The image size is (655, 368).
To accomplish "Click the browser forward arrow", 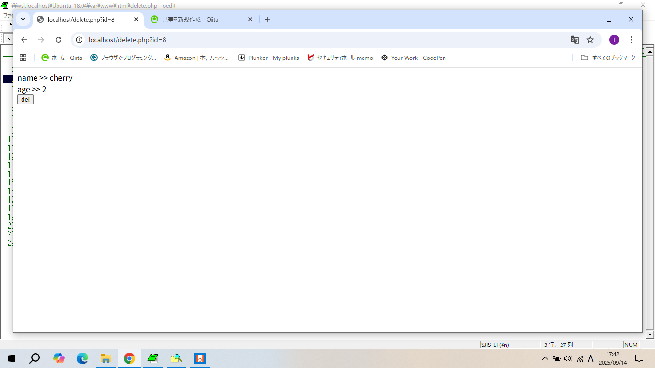I will coord(41,40).
